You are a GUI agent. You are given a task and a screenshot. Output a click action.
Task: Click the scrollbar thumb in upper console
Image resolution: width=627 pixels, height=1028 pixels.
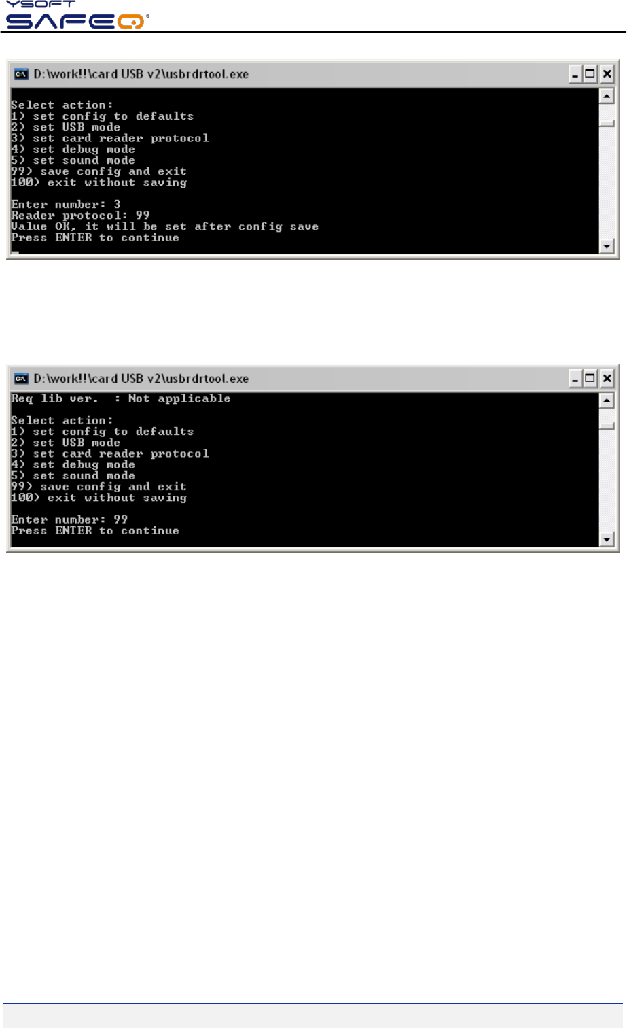pyautogui.click(x=607, y=124)
